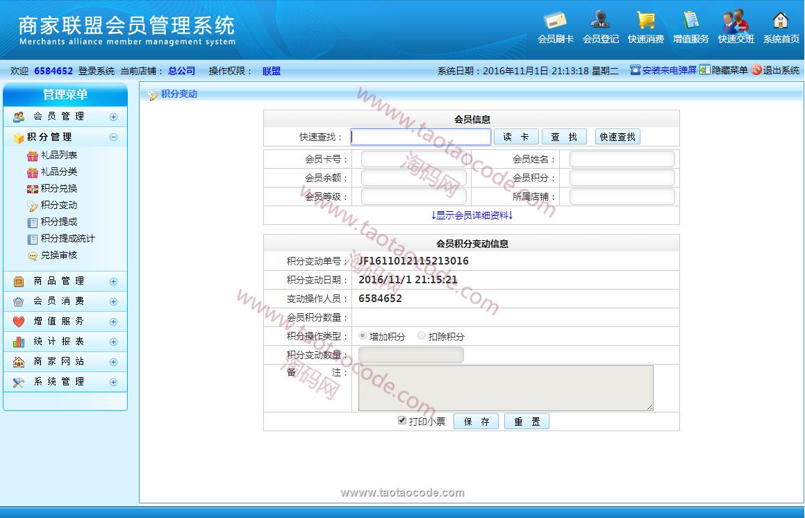Click 显示会员详细资料 link

pos(472,215)
